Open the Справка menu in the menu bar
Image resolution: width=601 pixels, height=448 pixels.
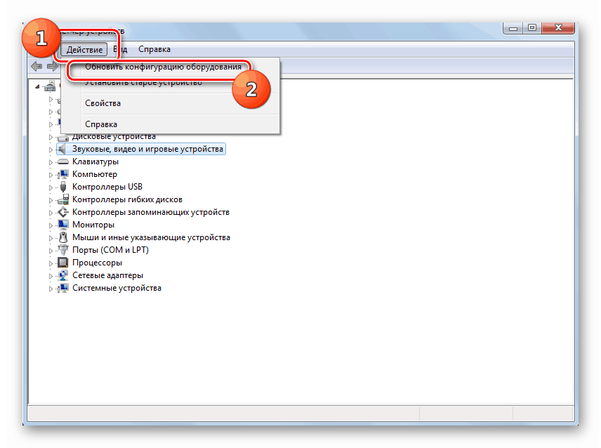[x=154, y=49]
